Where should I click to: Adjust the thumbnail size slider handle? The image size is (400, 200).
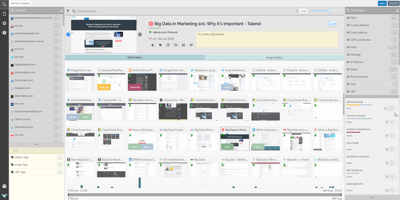tap(330, 11)
